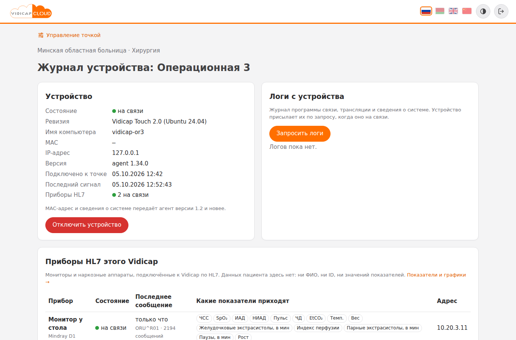The height and width of the screenshot is (340, 516).
Task: Click the ЧД indicator tag
Action: [299, 318]
